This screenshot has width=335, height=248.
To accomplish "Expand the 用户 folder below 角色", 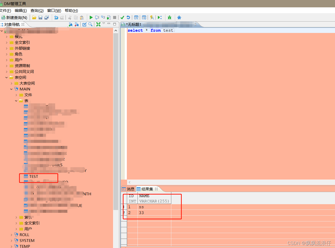I will click(x=7, y=60).
